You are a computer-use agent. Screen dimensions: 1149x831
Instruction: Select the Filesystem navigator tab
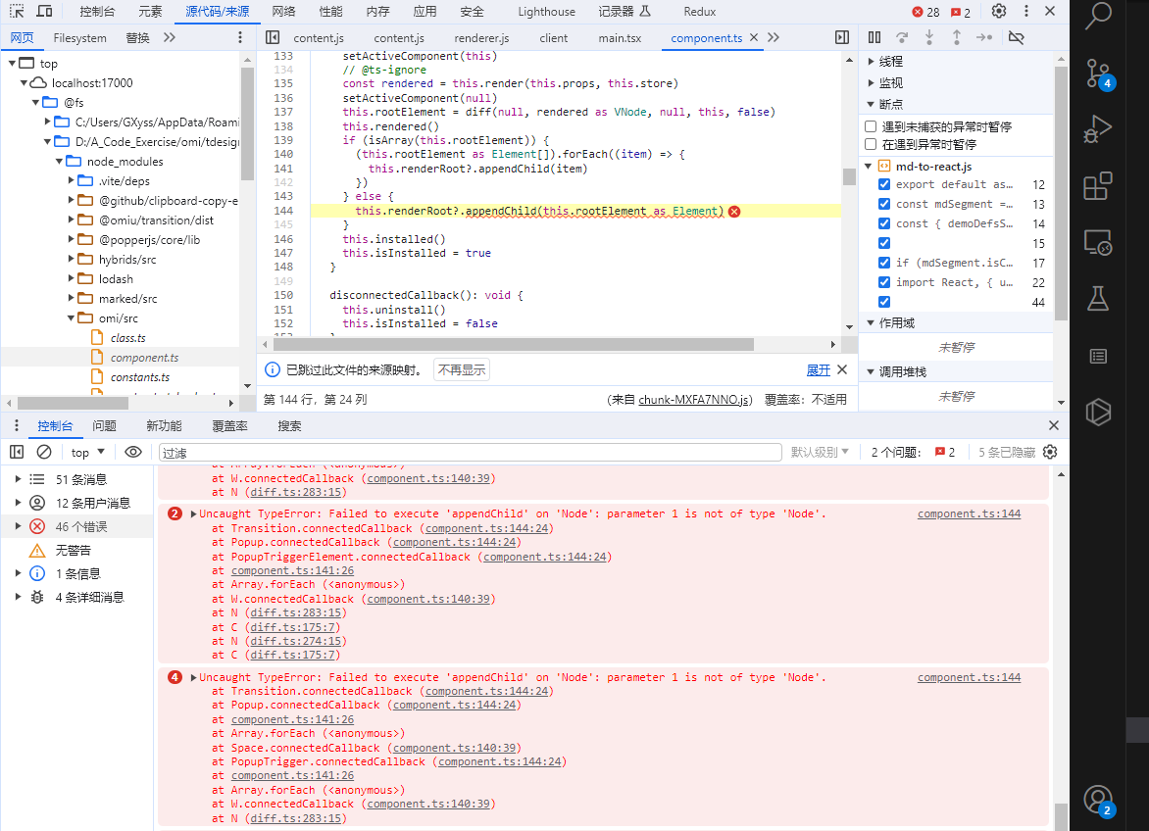click(79, 38)
